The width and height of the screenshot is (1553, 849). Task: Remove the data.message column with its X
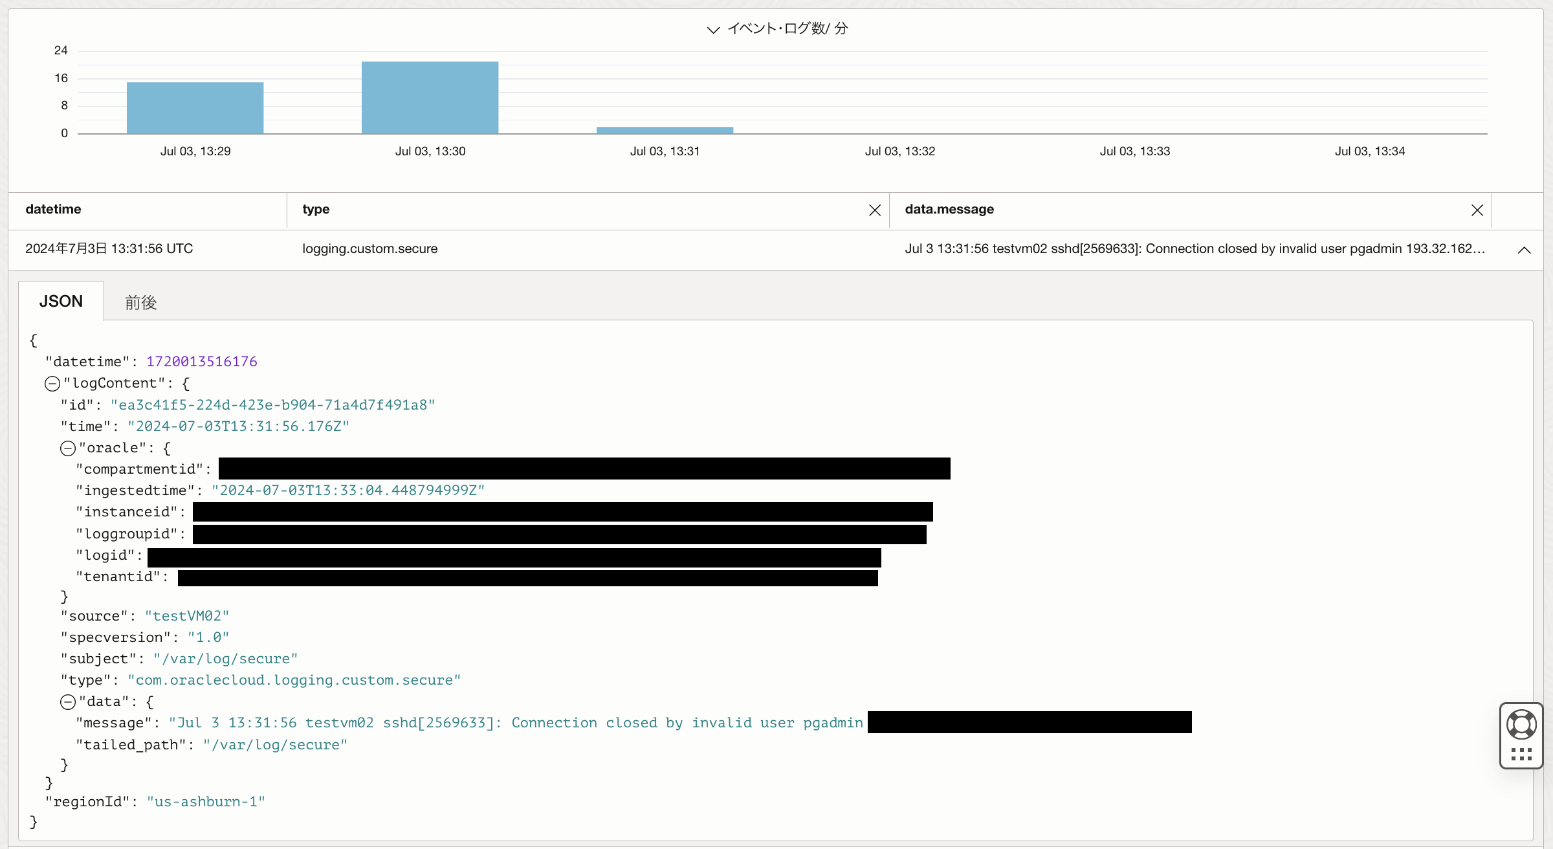point(1477,210)
